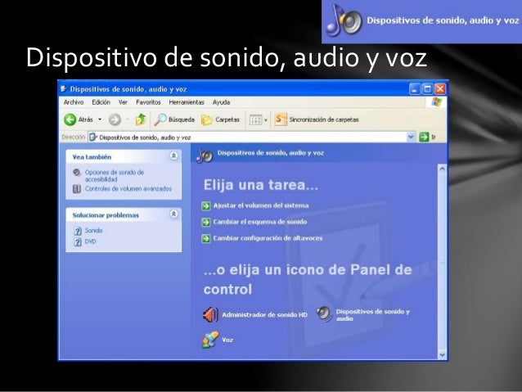
Task: Click the vertical scrollbar thumb
Action: 442,261
